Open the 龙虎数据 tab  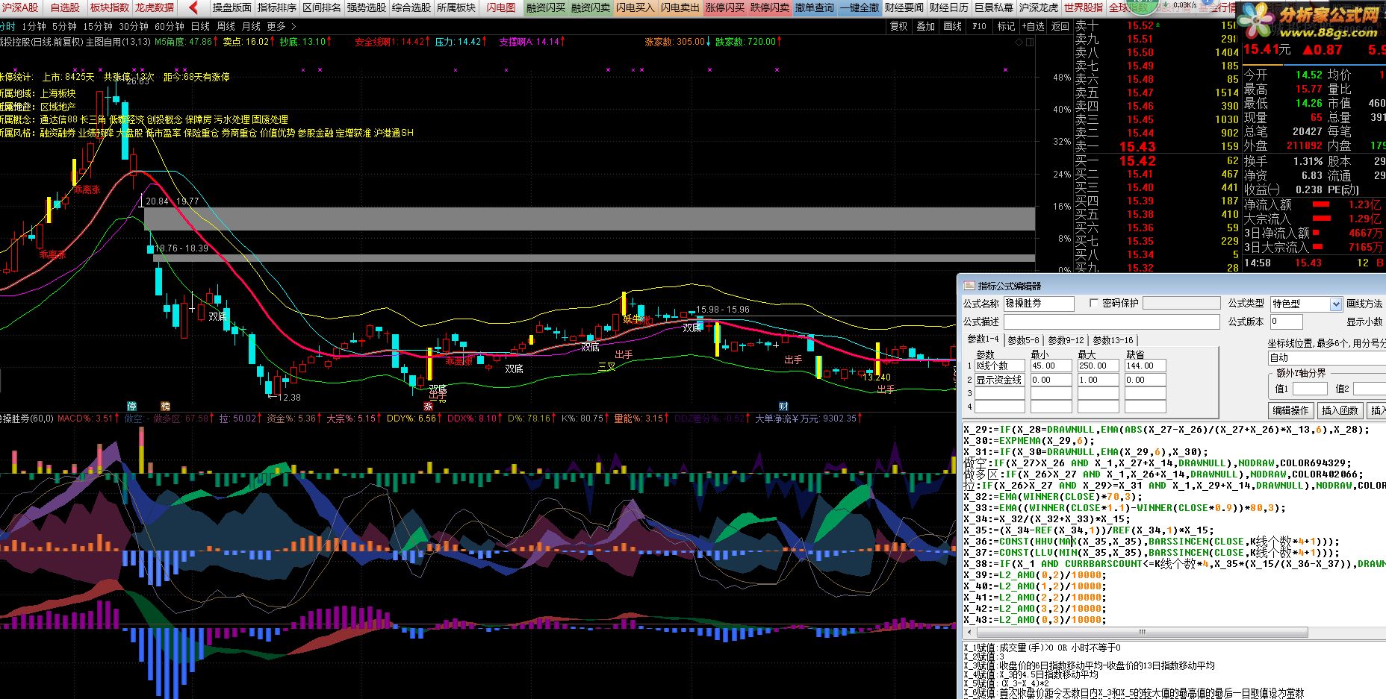point(155,7)
